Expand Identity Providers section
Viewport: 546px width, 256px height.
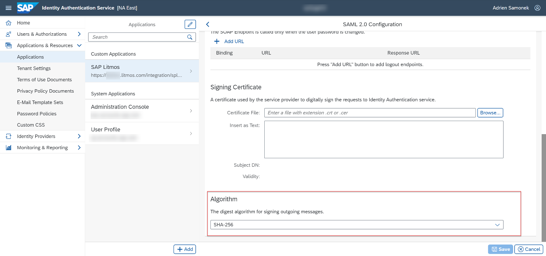(x=79, y=137)
